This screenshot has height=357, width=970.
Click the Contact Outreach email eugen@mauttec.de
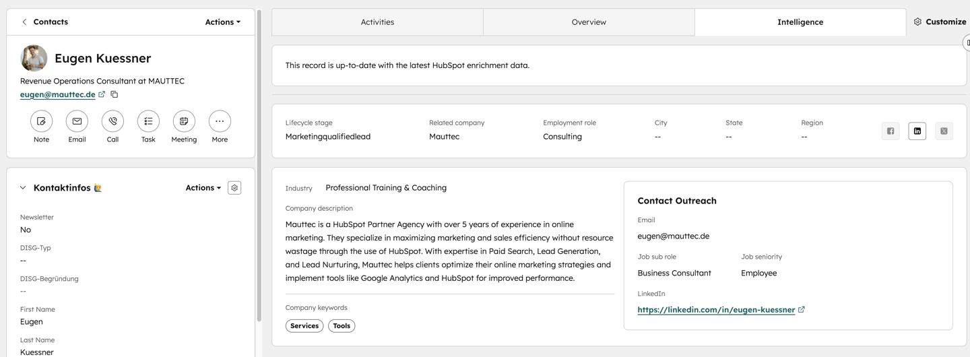674,236
